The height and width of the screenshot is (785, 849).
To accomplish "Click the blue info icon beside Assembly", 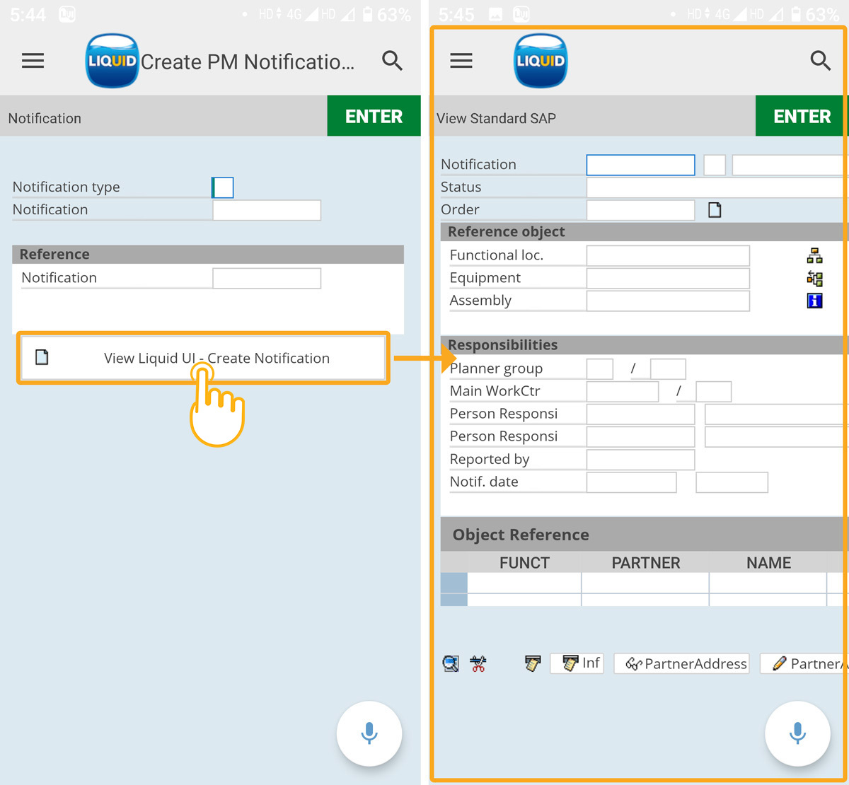I will pos(814,301).
